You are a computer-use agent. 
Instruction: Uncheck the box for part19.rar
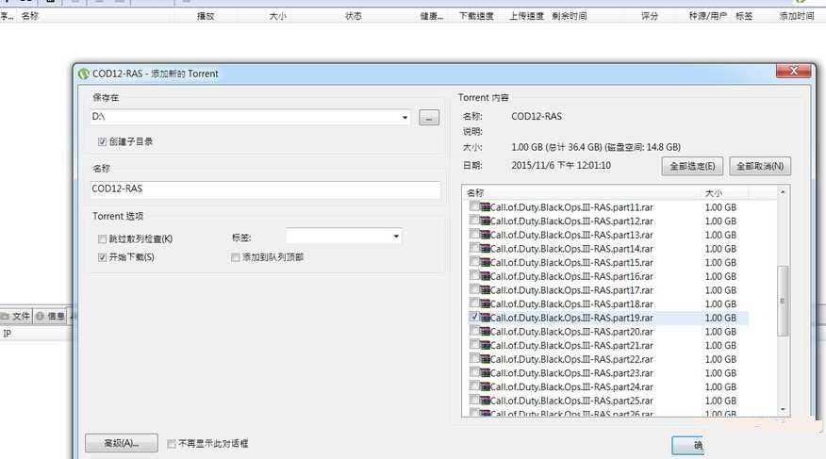[474, 317]
